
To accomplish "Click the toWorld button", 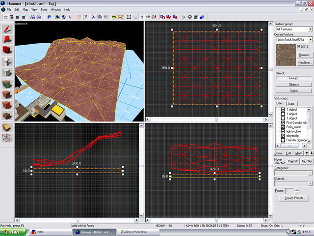I will (293, 161).
